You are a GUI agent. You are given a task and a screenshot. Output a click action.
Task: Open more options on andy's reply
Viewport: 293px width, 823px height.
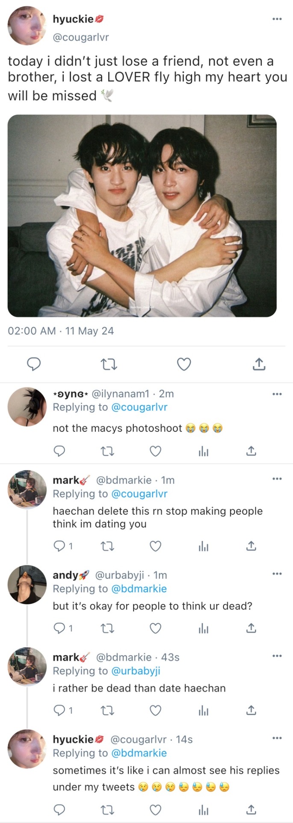(277, 574)
